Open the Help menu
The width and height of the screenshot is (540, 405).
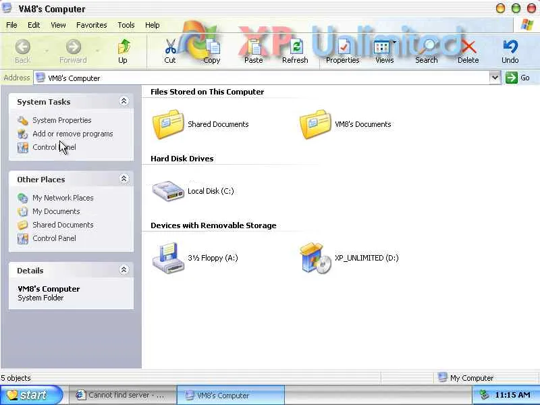153,25
